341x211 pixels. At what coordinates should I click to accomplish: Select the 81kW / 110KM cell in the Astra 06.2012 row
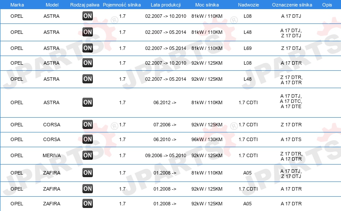point(207,102)
